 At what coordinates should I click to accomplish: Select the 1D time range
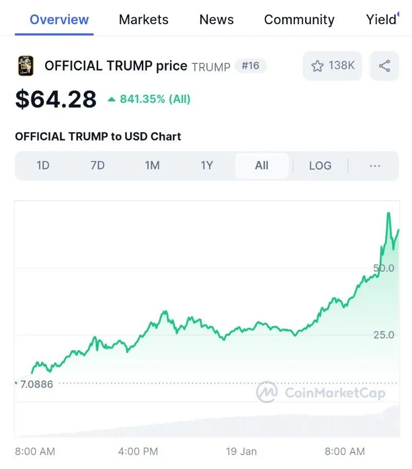43,166
